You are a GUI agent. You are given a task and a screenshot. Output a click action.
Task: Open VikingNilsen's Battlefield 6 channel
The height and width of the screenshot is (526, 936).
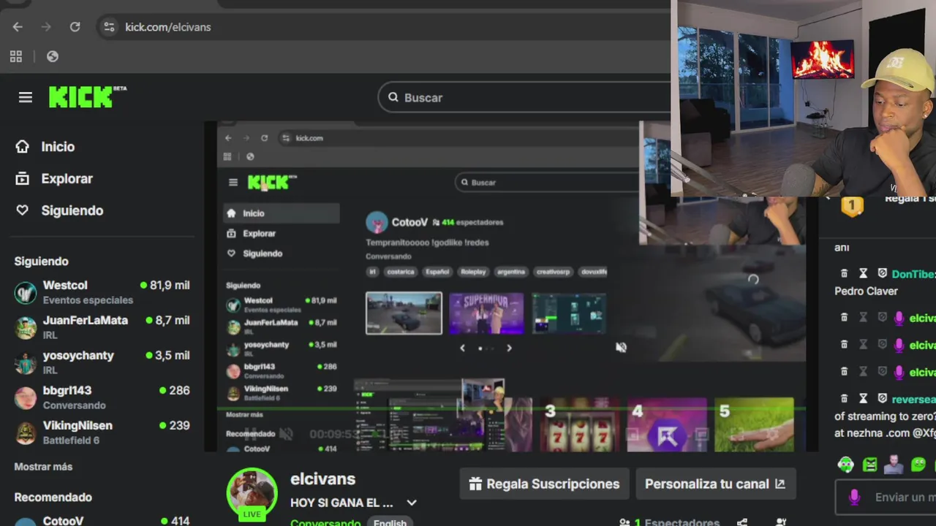click(102, 432)
